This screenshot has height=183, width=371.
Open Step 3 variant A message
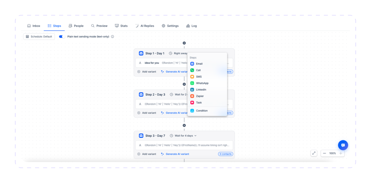tap(184, 145)
